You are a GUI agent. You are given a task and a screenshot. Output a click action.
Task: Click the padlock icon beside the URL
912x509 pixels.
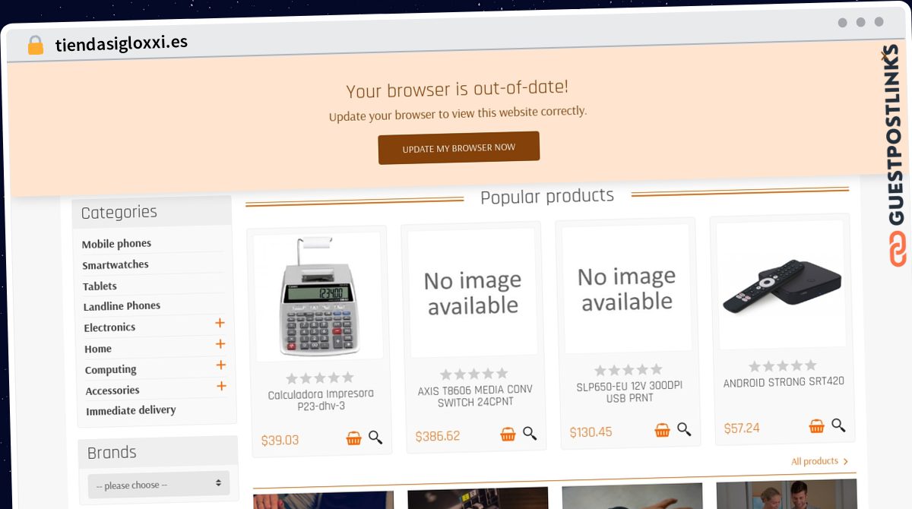click(35, 46)
